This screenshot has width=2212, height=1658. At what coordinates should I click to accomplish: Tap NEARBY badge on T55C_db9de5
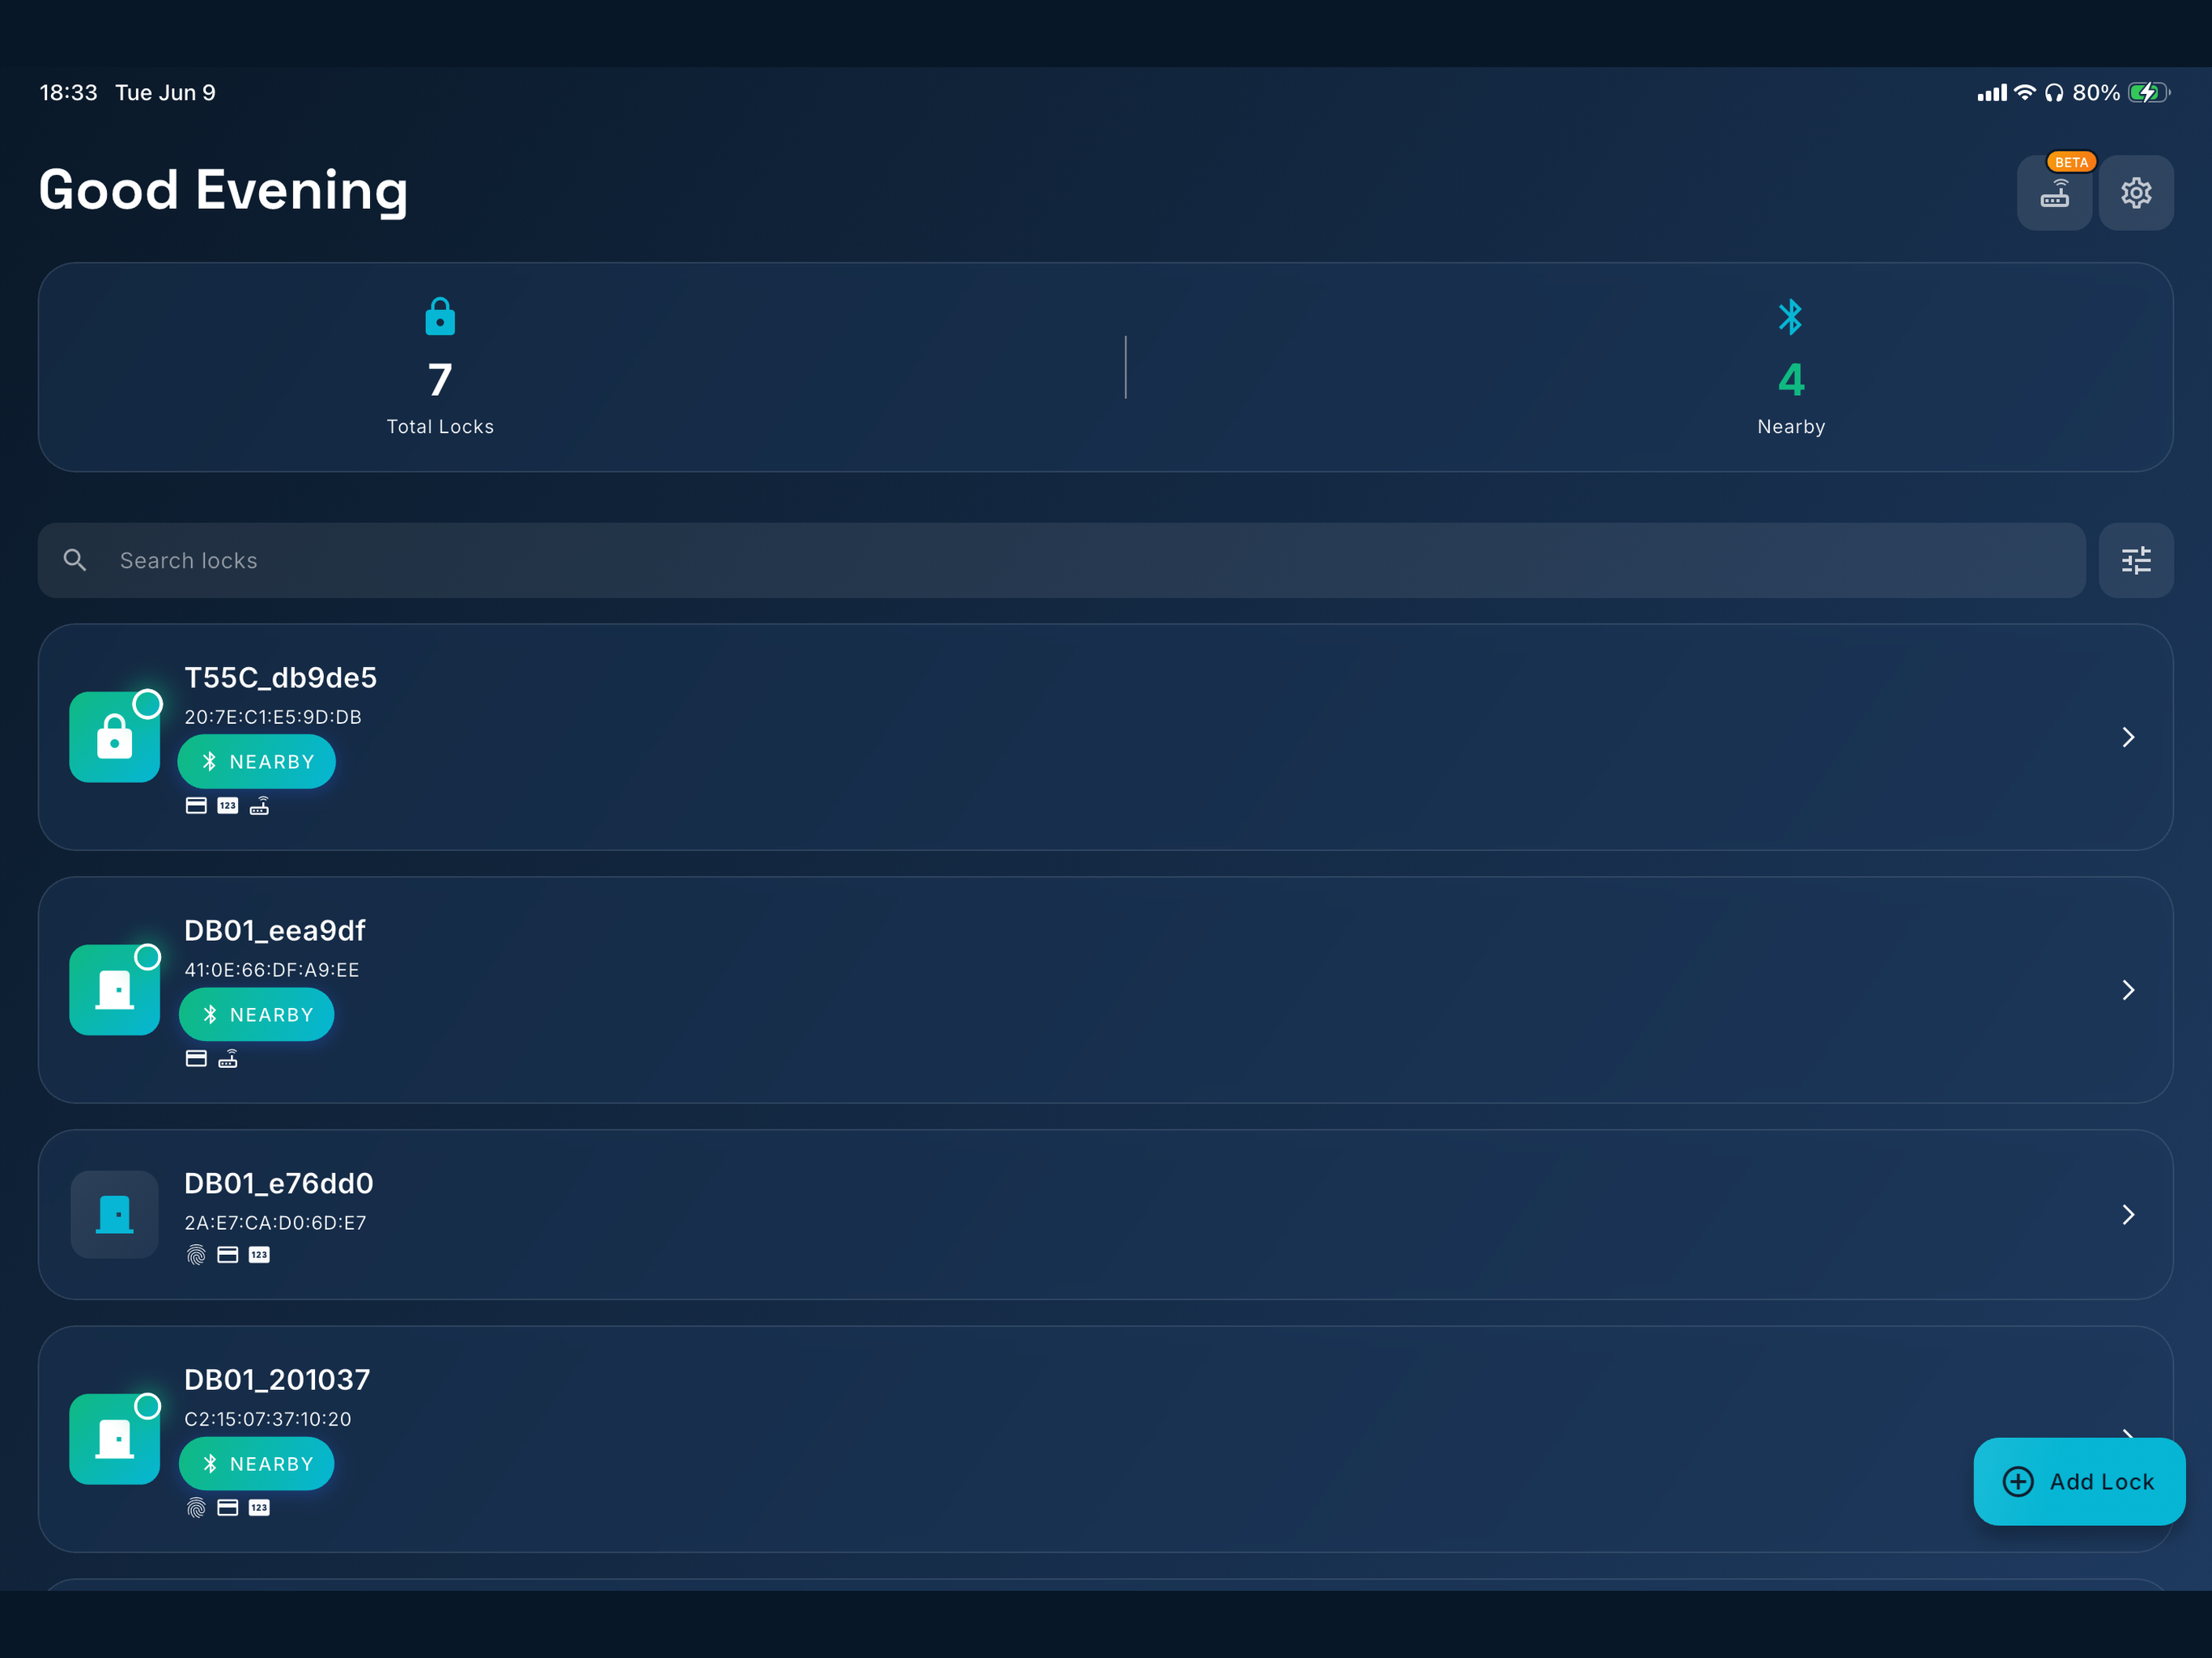coord(257,762)
